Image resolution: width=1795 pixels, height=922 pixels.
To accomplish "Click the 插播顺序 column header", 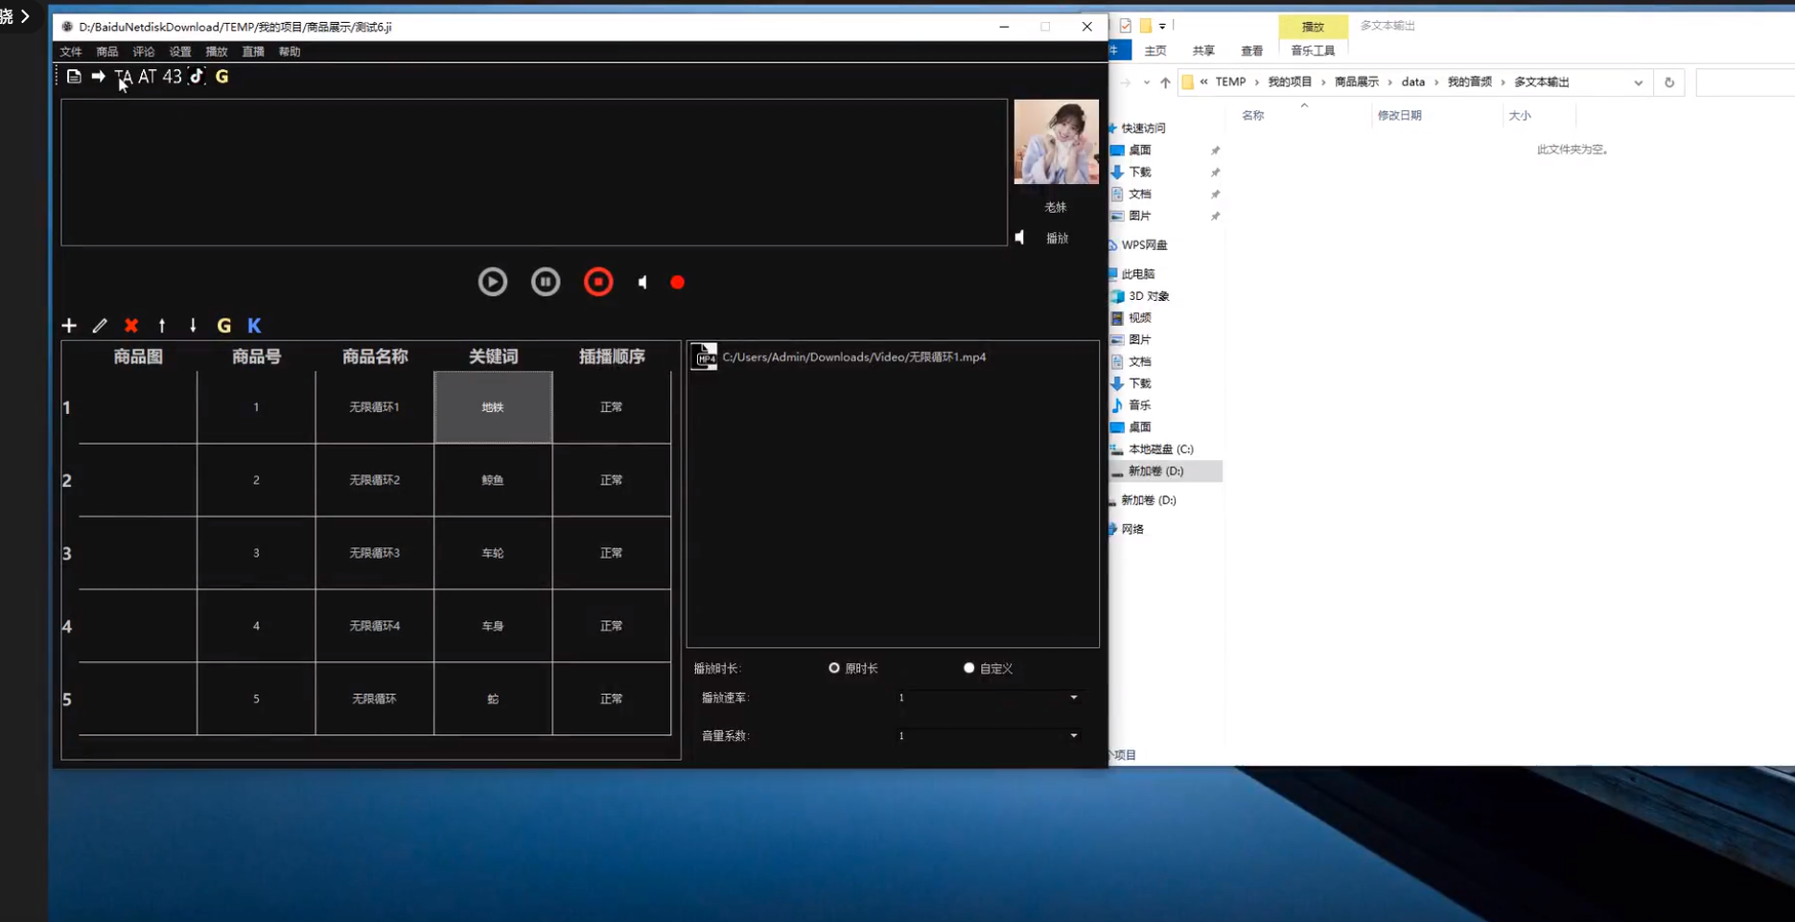I will coord(612,357).
